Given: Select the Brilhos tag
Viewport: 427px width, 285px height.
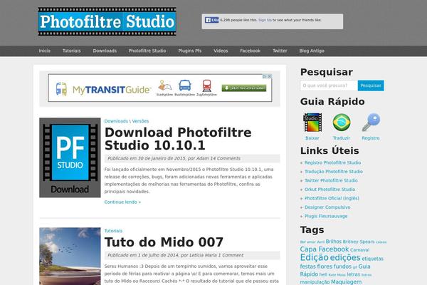Looking at the screenshot, I should pyautogui.click(x=334, y=242).
